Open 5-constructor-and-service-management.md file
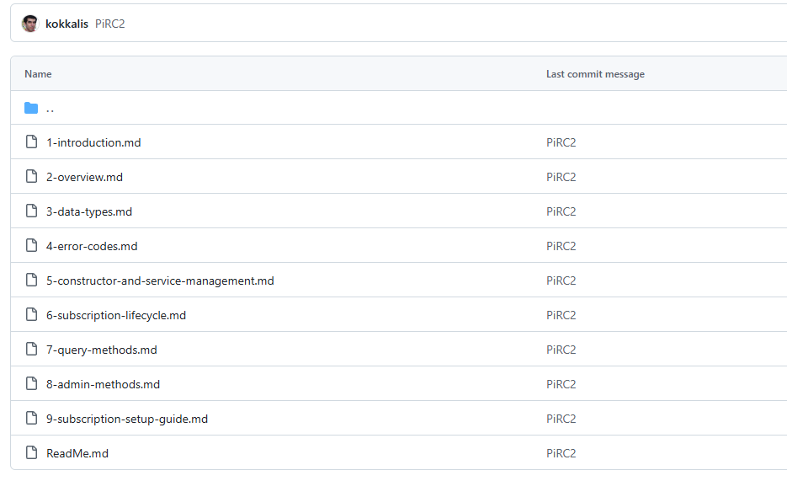Screen dimensions: 787x481 click(x=160, y=281)
